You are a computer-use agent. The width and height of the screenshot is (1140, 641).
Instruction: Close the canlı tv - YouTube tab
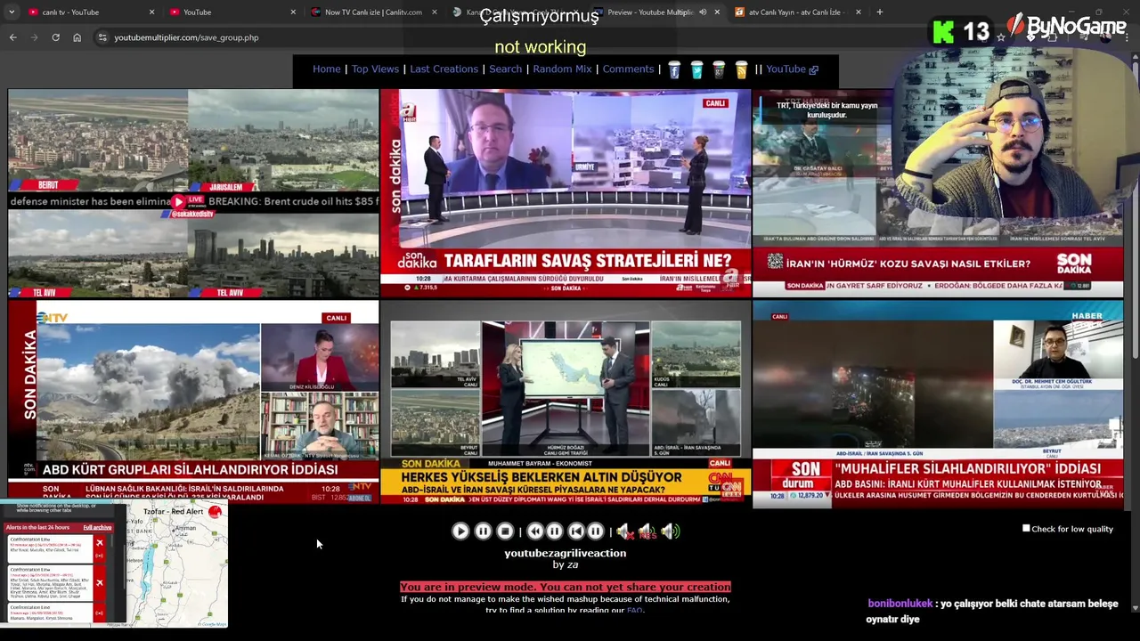[x=151, y=12]
